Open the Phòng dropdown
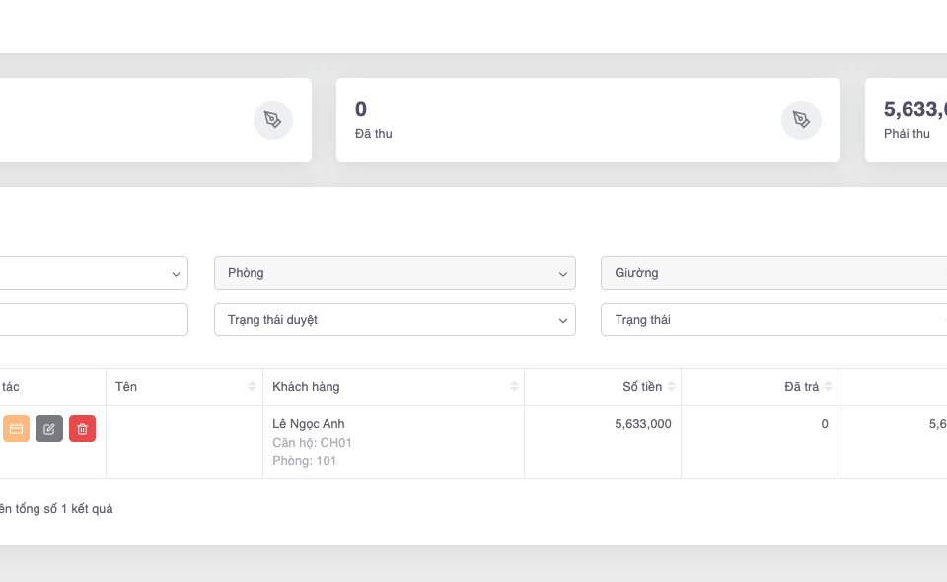This screenshot has width=947, height=582. click(395, 273)
